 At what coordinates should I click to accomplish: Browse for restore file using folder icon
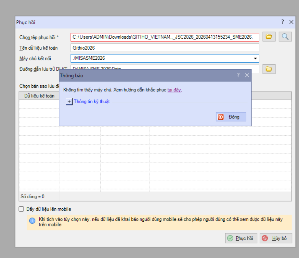(269, 37)
